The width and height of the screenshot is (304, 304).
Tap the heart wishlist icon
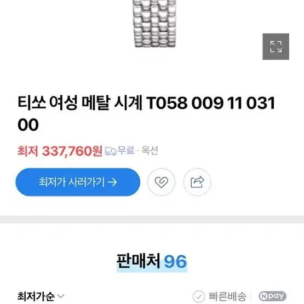point(161,182)
